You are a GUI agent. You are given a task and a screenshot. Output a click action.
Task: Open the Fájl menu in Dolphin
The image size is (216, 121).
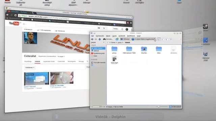click(x=92, y=36)
